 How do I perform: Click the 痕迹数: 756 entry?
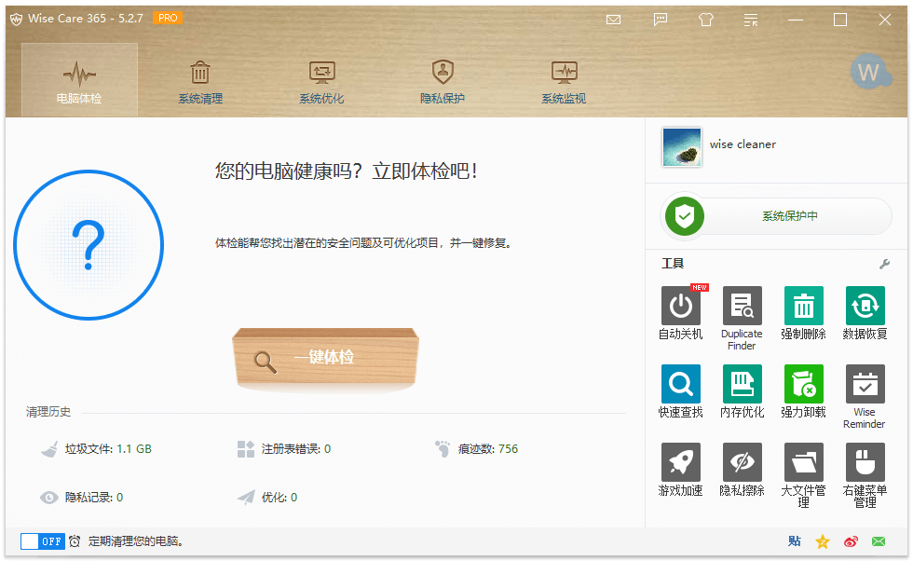tap(476, 449)
